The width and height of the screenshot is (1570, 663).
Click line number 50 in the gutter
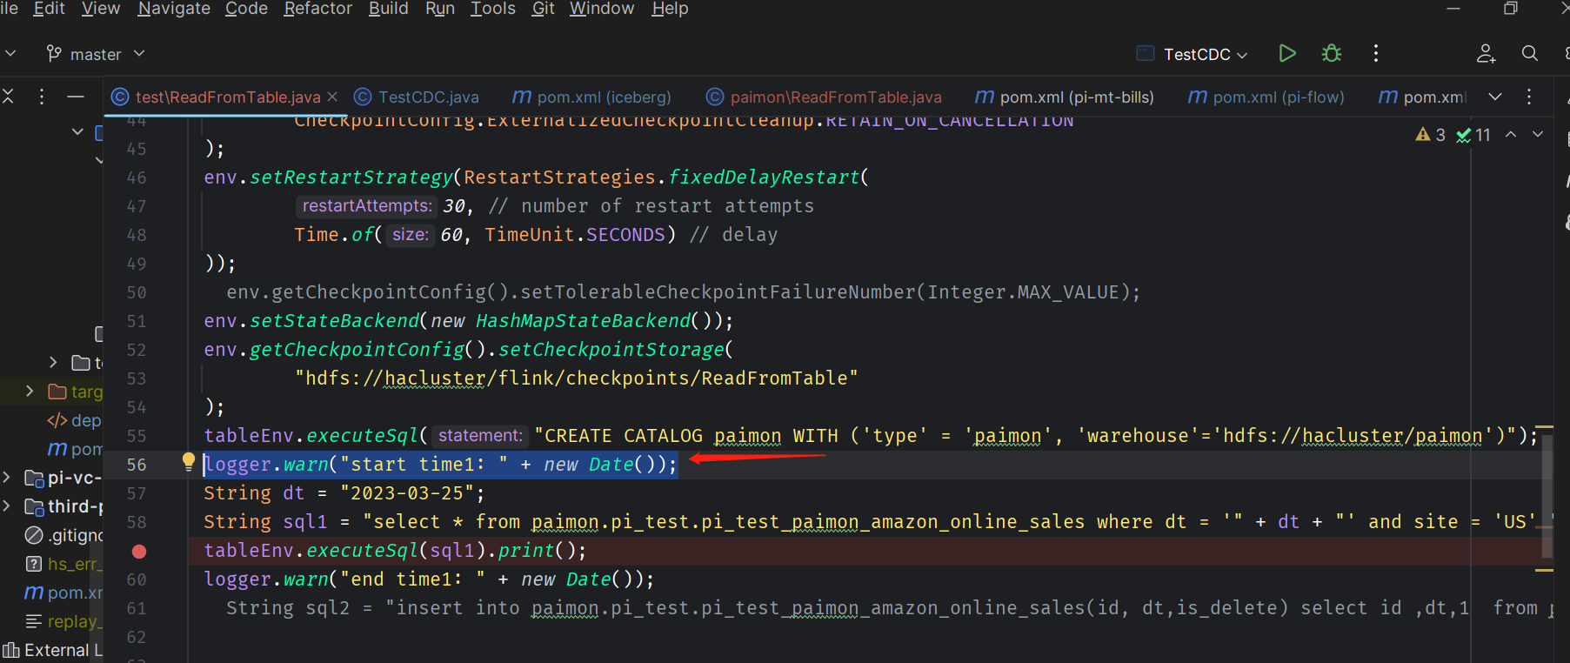pos(137,292)
